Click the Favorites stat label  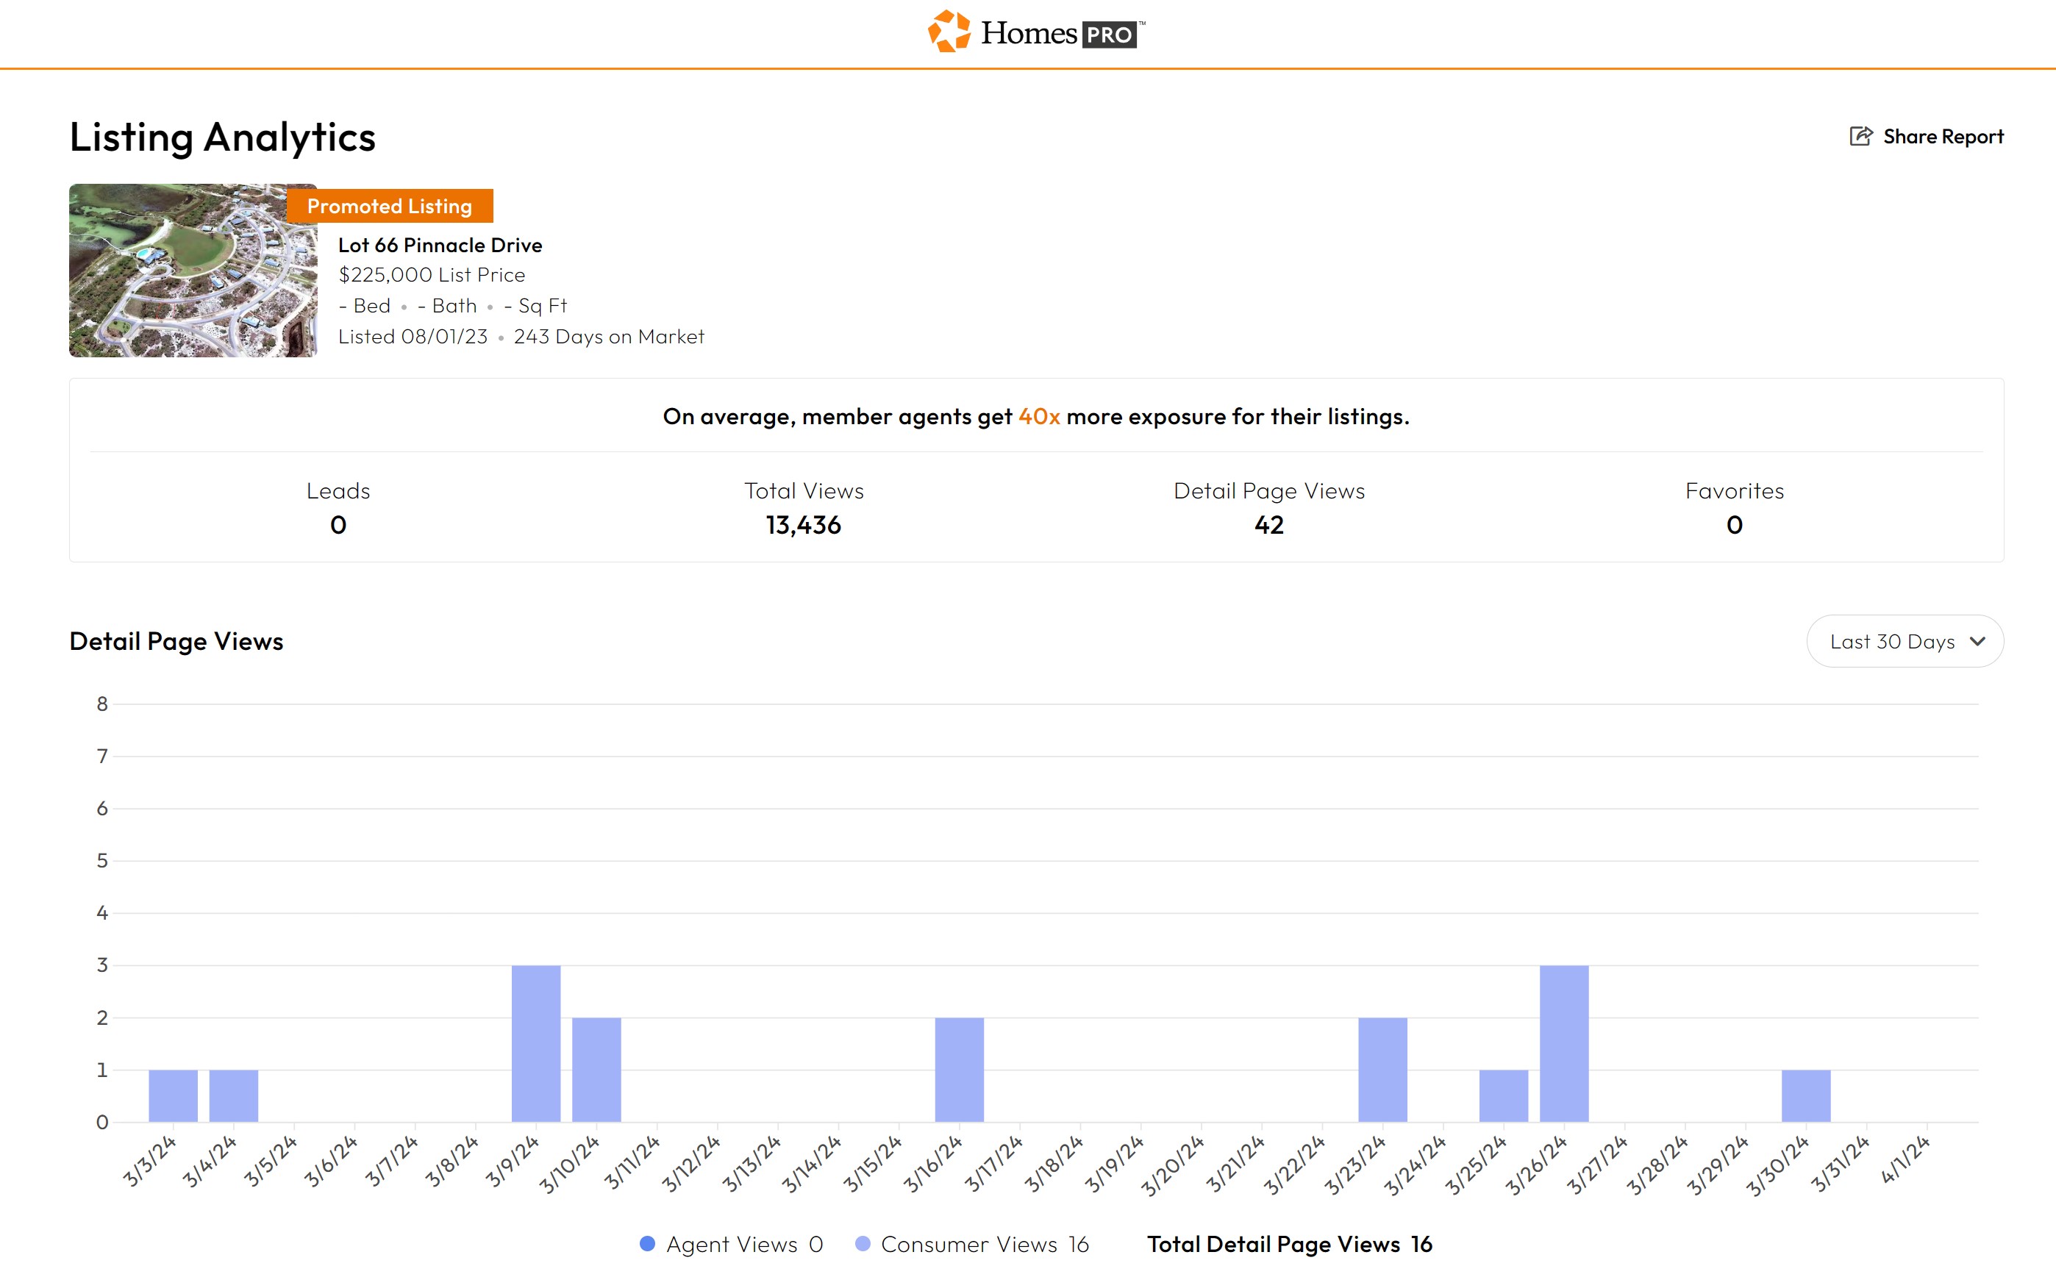(1734, 490)
